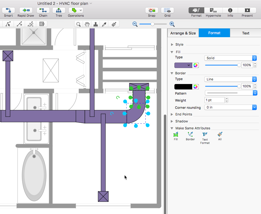Click the Rapid Draw tool icon
Image resolution: width=261 pixels, height=214 pixels.
pos(26,10)
